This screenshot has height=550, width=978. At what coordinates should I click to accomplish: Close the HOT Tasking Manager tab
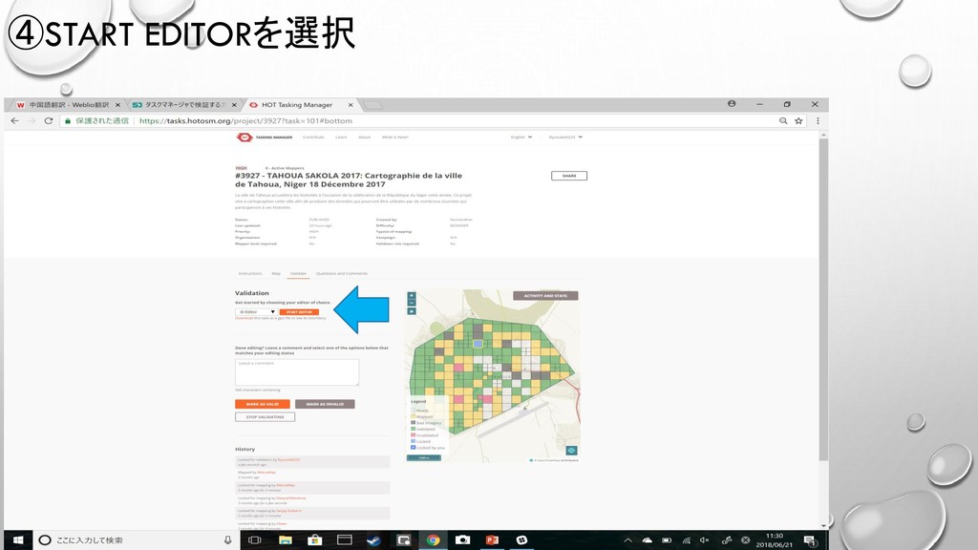(x=351, y=105)
